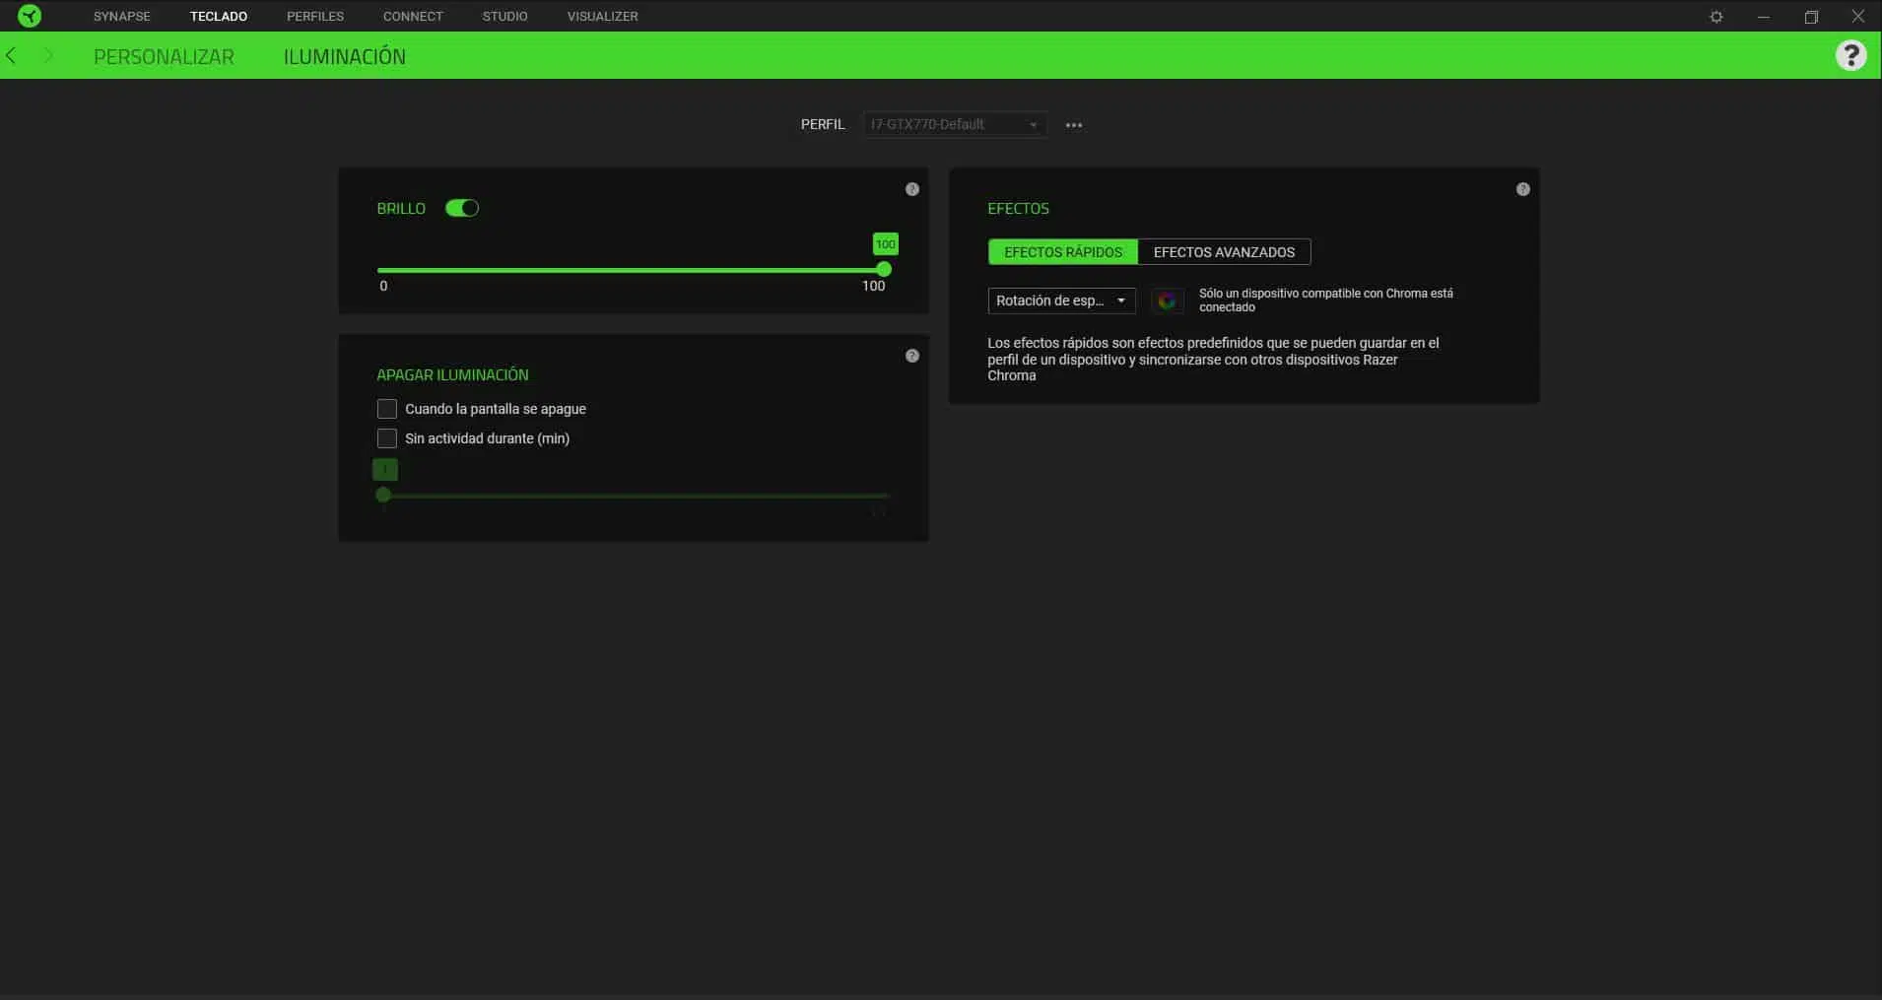Check 'Sin actividad durante (min)'
The width and height of the screenshot is (1882, 1000).
(x=387, y=438)
